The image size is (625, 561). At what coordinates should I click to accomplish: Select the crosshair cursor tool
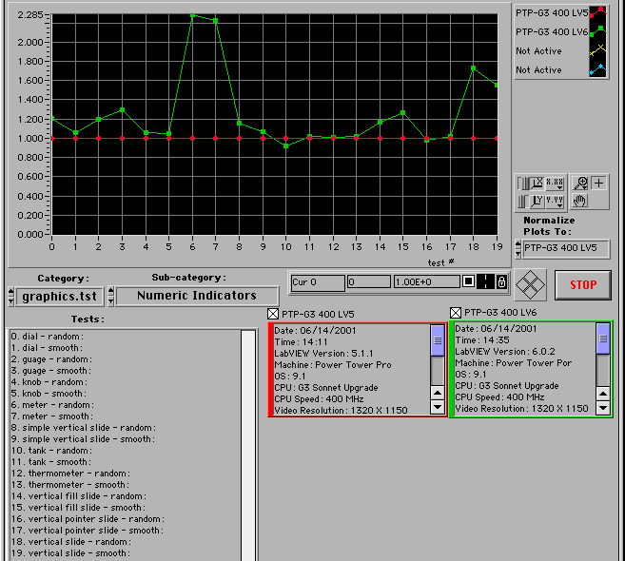pyautogui.click(x=598, y=183)
